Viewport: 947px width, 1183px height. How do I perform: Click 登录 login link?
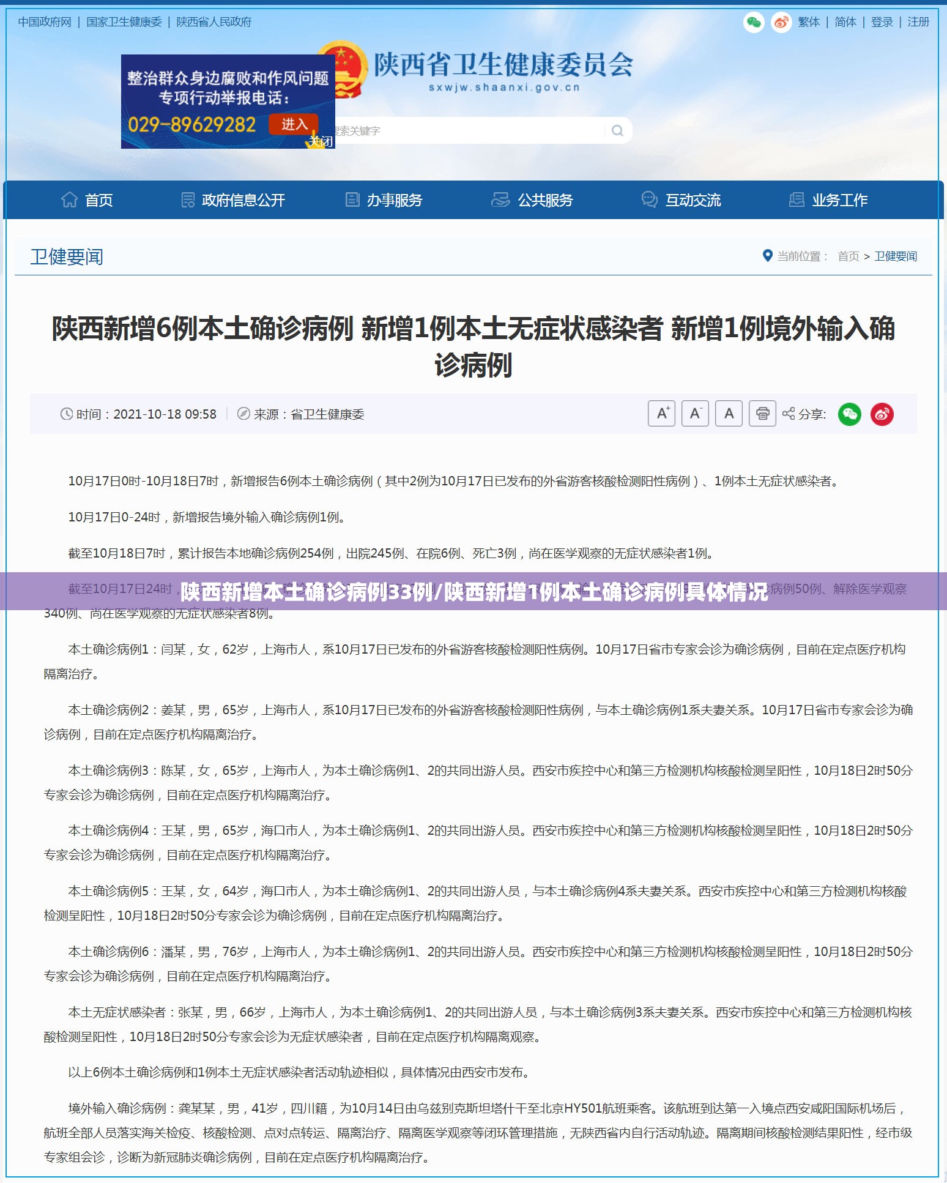click(x=882, y=22)
